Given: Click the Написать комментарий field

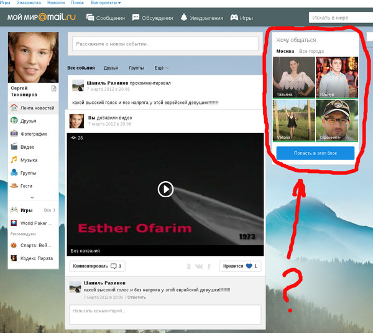Looking at the screenshot, I should tap(165, 315).
